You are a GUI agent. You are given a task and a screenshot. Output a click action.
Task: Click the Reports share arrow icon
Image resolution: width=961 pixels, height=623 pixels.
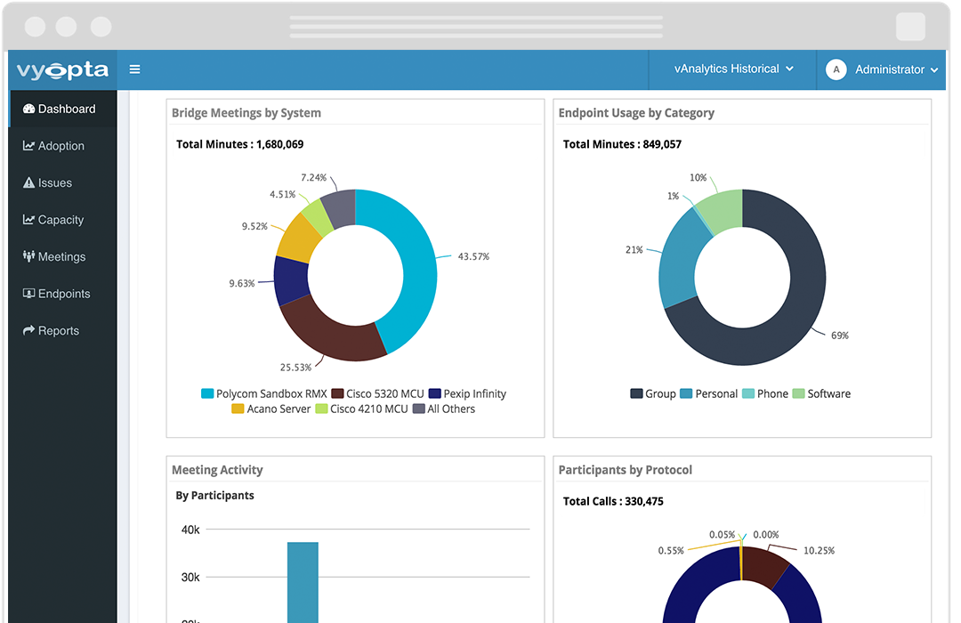pyautogui.click(x=28, y=330)
